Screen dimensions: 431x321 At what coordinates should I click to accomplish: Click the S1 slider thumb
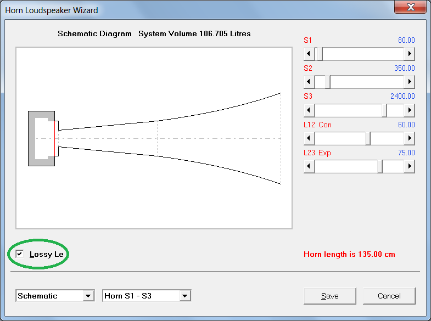click(x=320, y=54)
